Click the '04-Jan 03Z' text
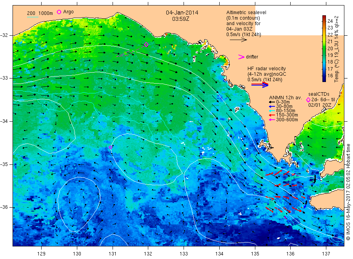Image resolution: width=353 pixels, height=259 pixels. click(239, 29)
